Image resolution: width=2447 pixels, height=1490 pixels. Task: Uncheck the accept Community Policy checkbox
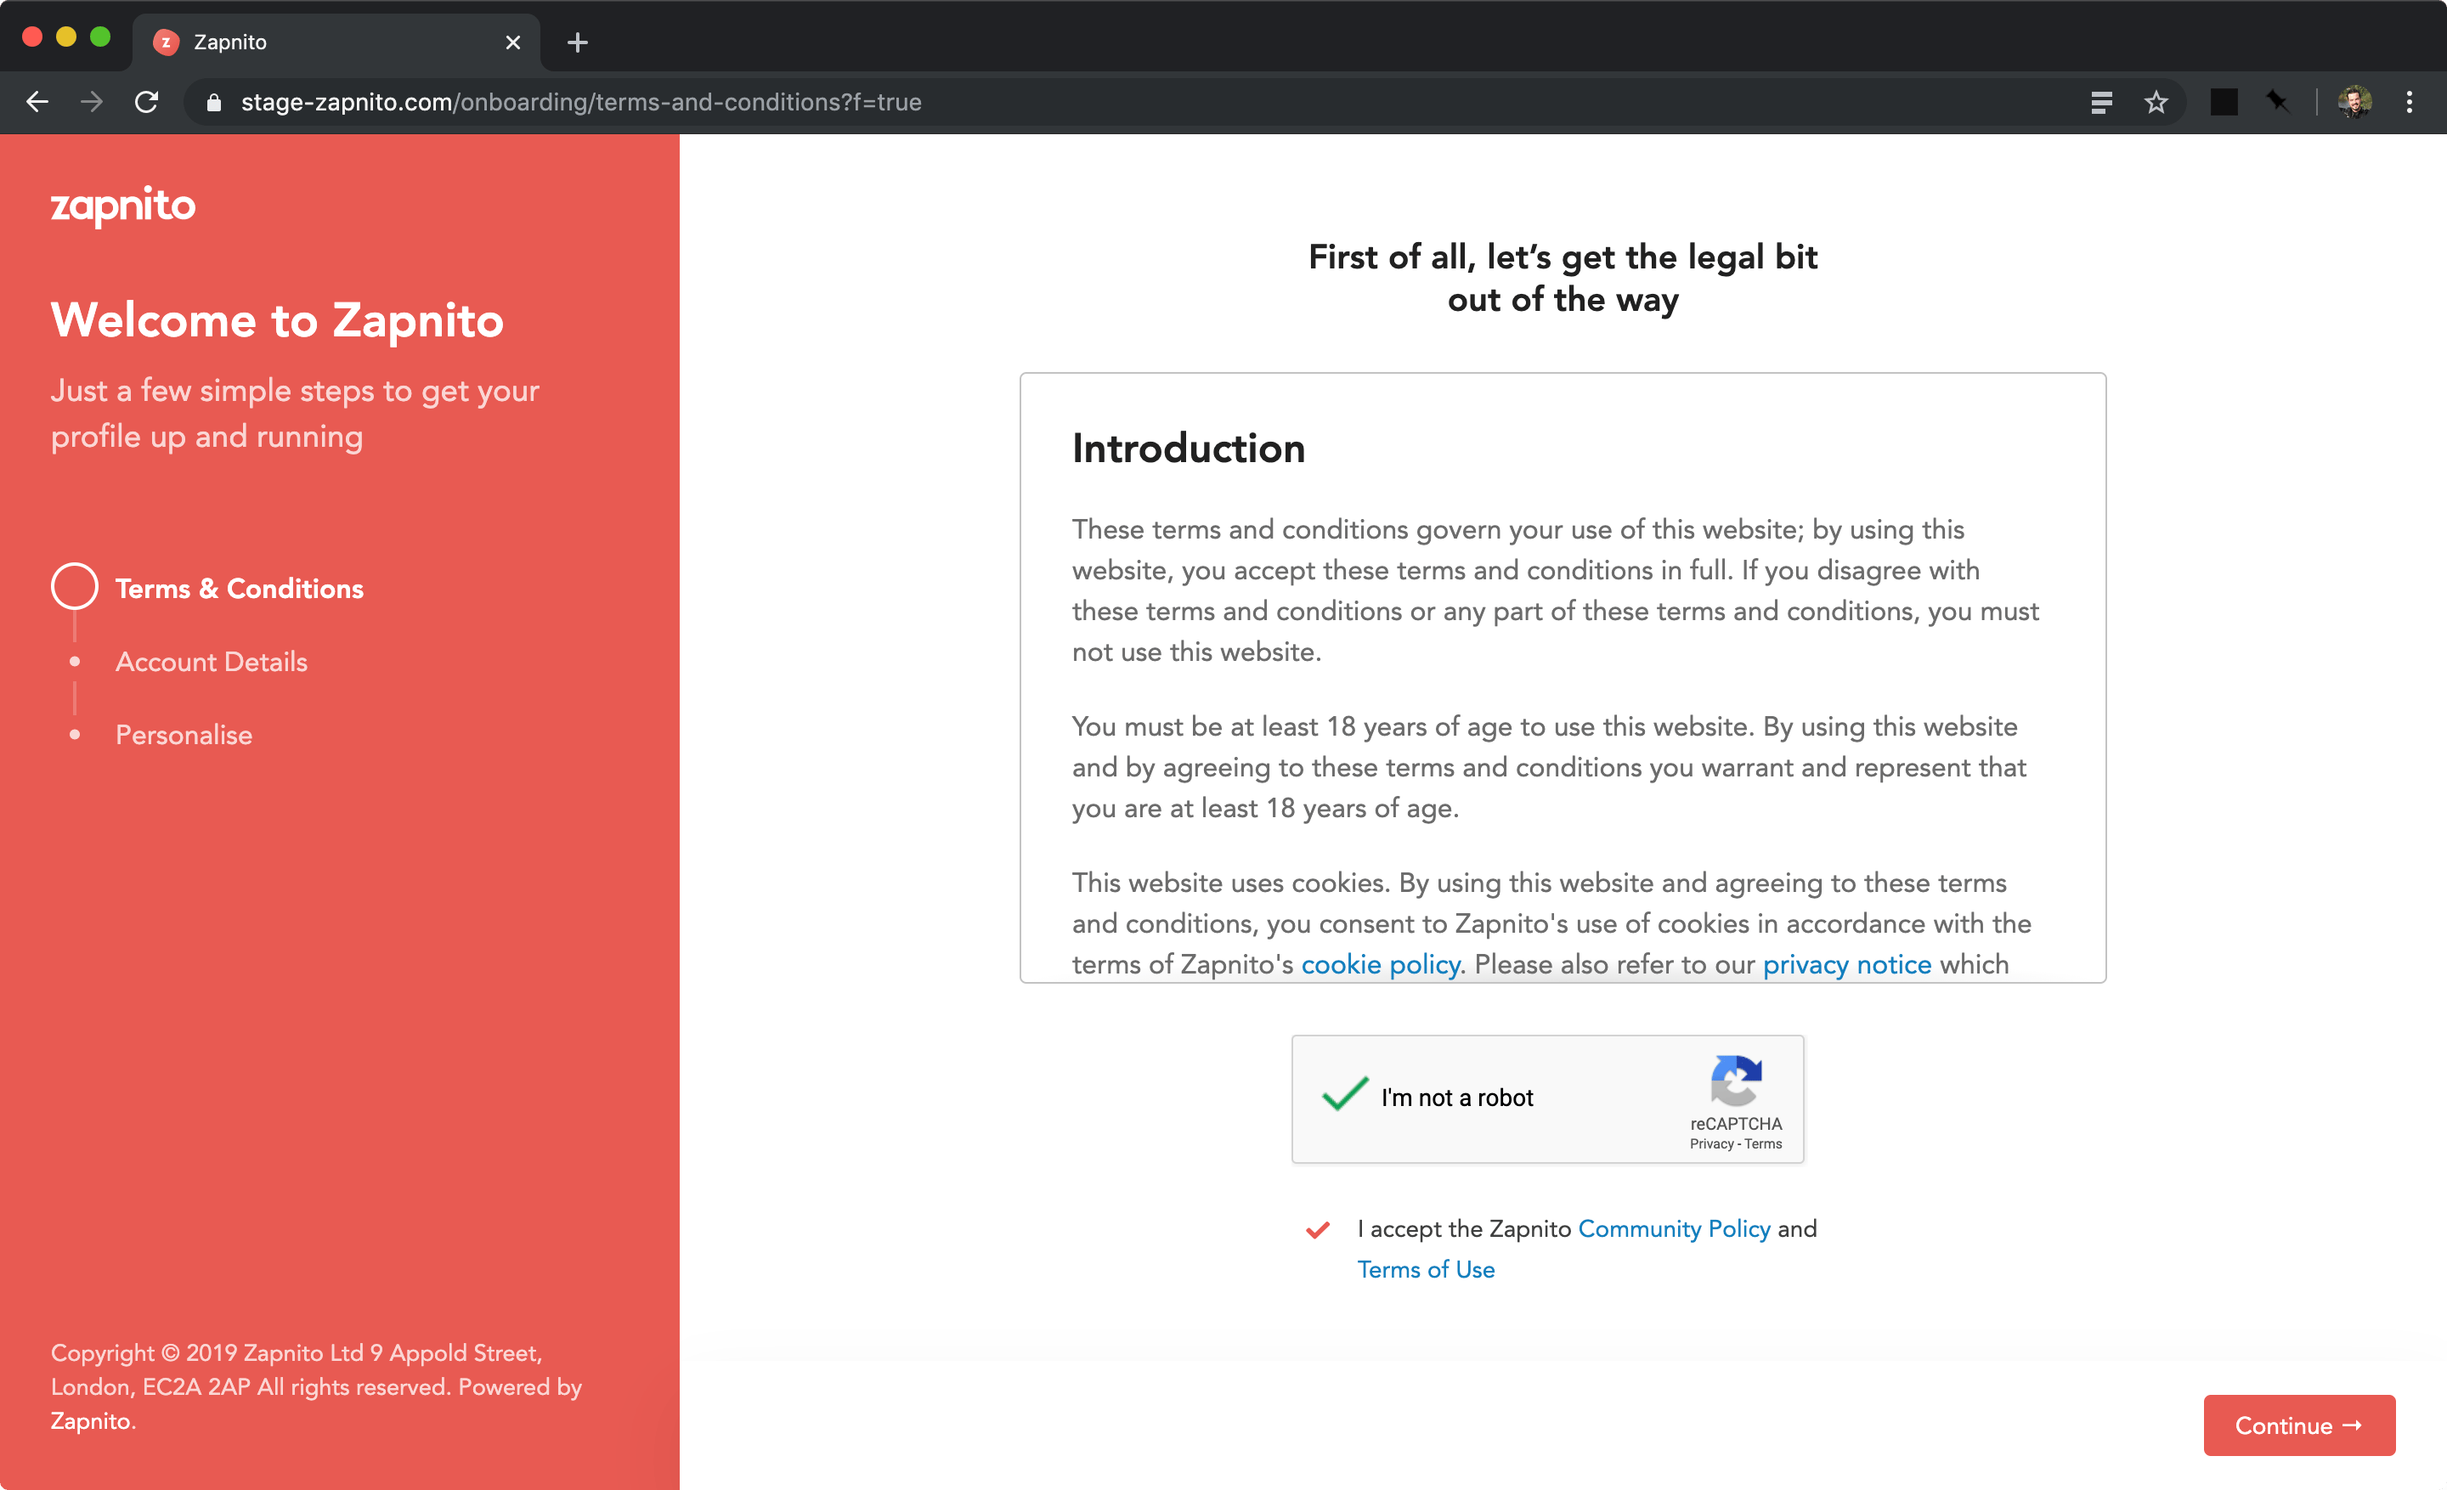point(1317,1230)
